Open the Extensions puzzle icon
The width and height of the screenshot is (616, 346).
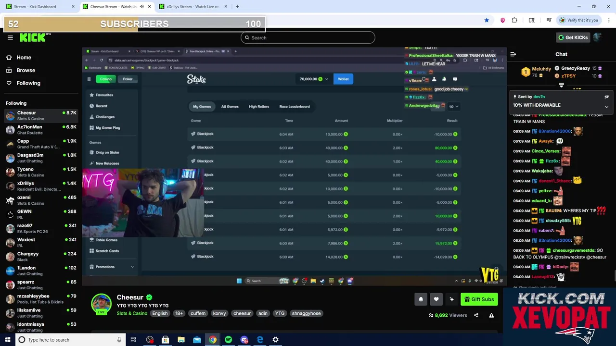(x=514, y=20)
